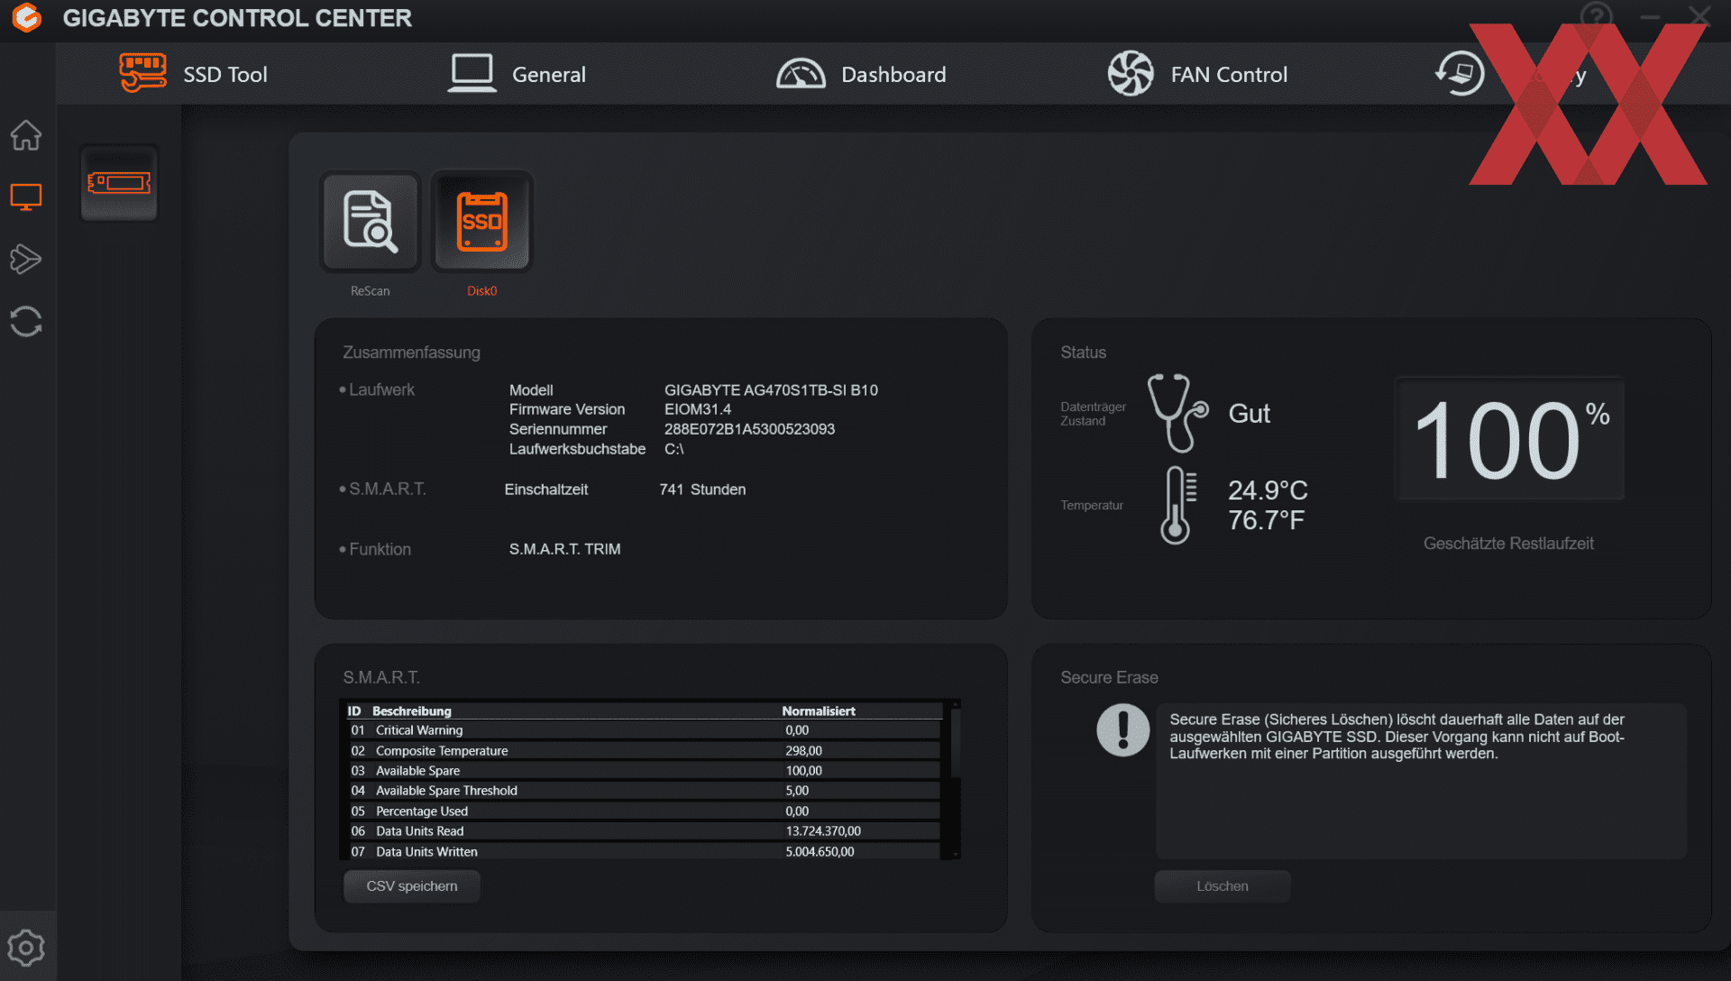The height and width of the screenshot is (981, 1731).
Task: Click the Gut health status text
Action: 1249,414
